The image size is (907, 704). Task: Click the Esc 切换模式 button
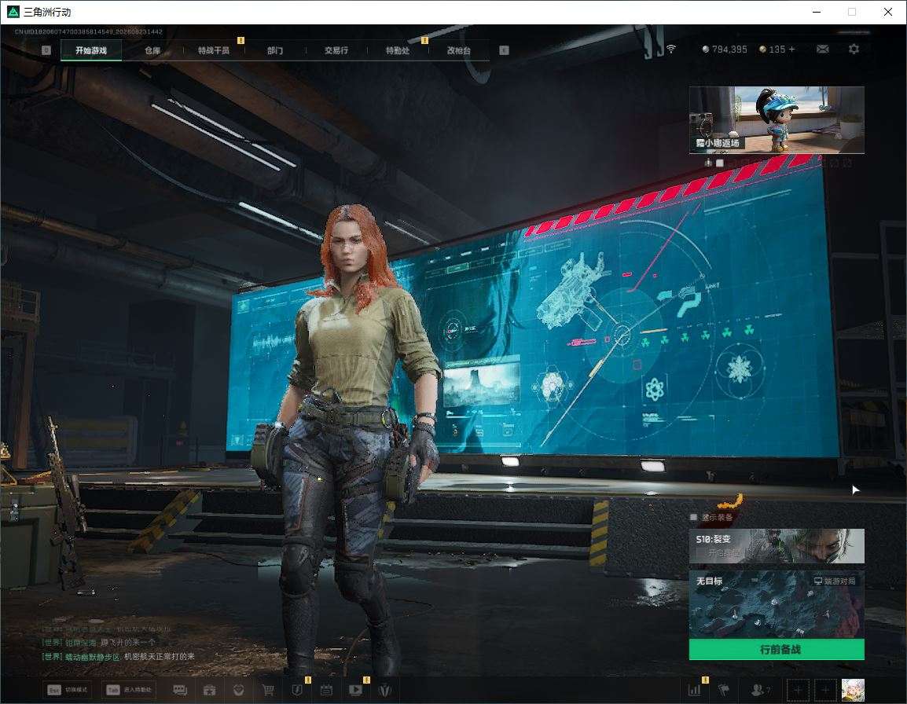(68, 690)
